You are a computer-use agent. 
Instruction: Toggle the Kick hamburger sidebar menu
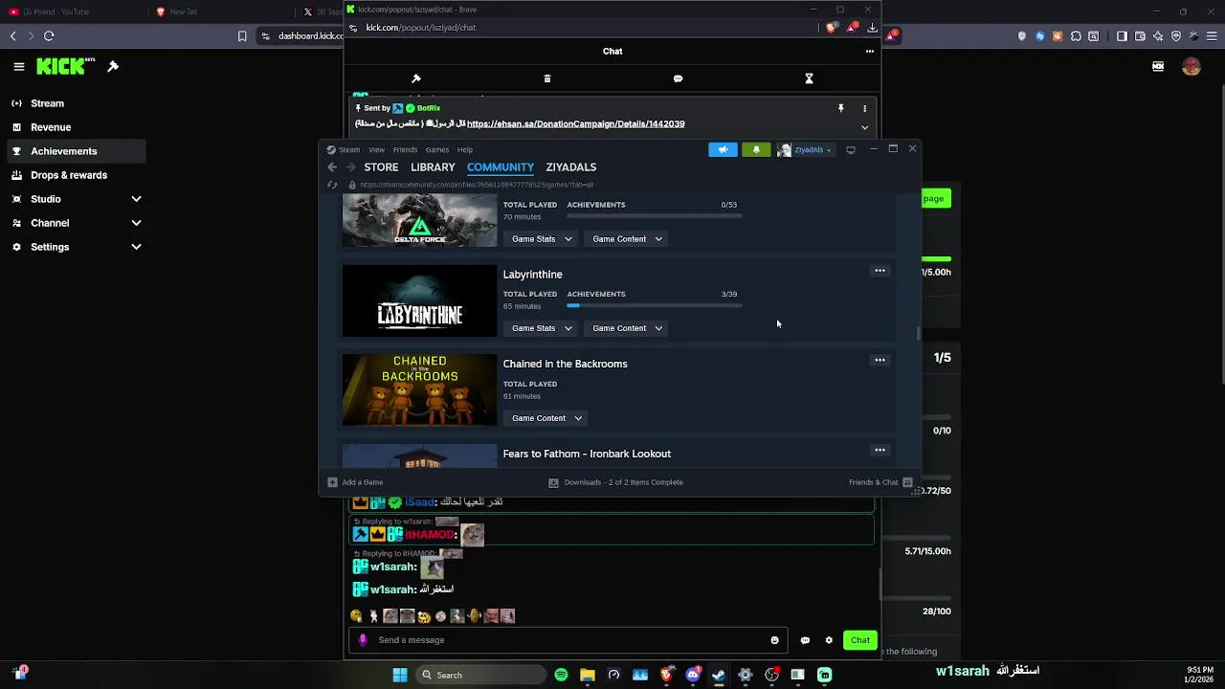coord(18,66)
